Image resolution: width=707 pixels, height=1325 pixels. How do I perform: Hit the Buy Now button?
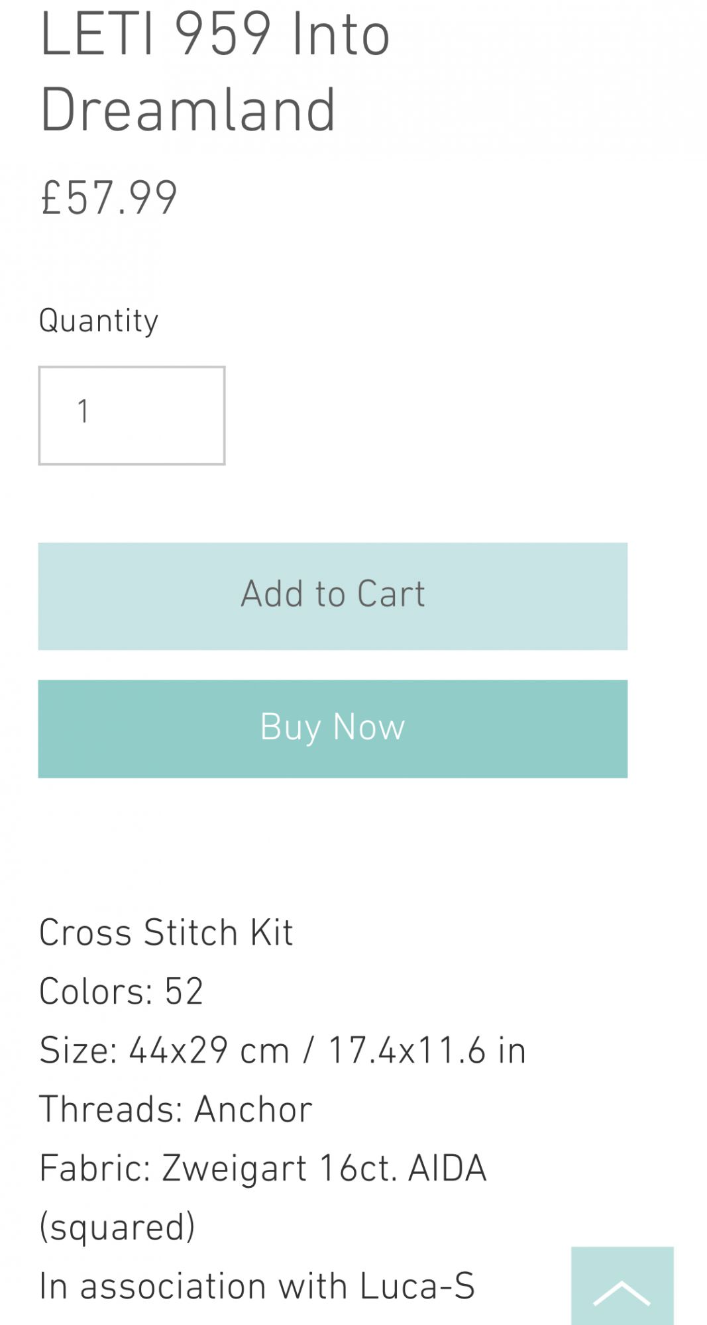click(x=333, y=728)
